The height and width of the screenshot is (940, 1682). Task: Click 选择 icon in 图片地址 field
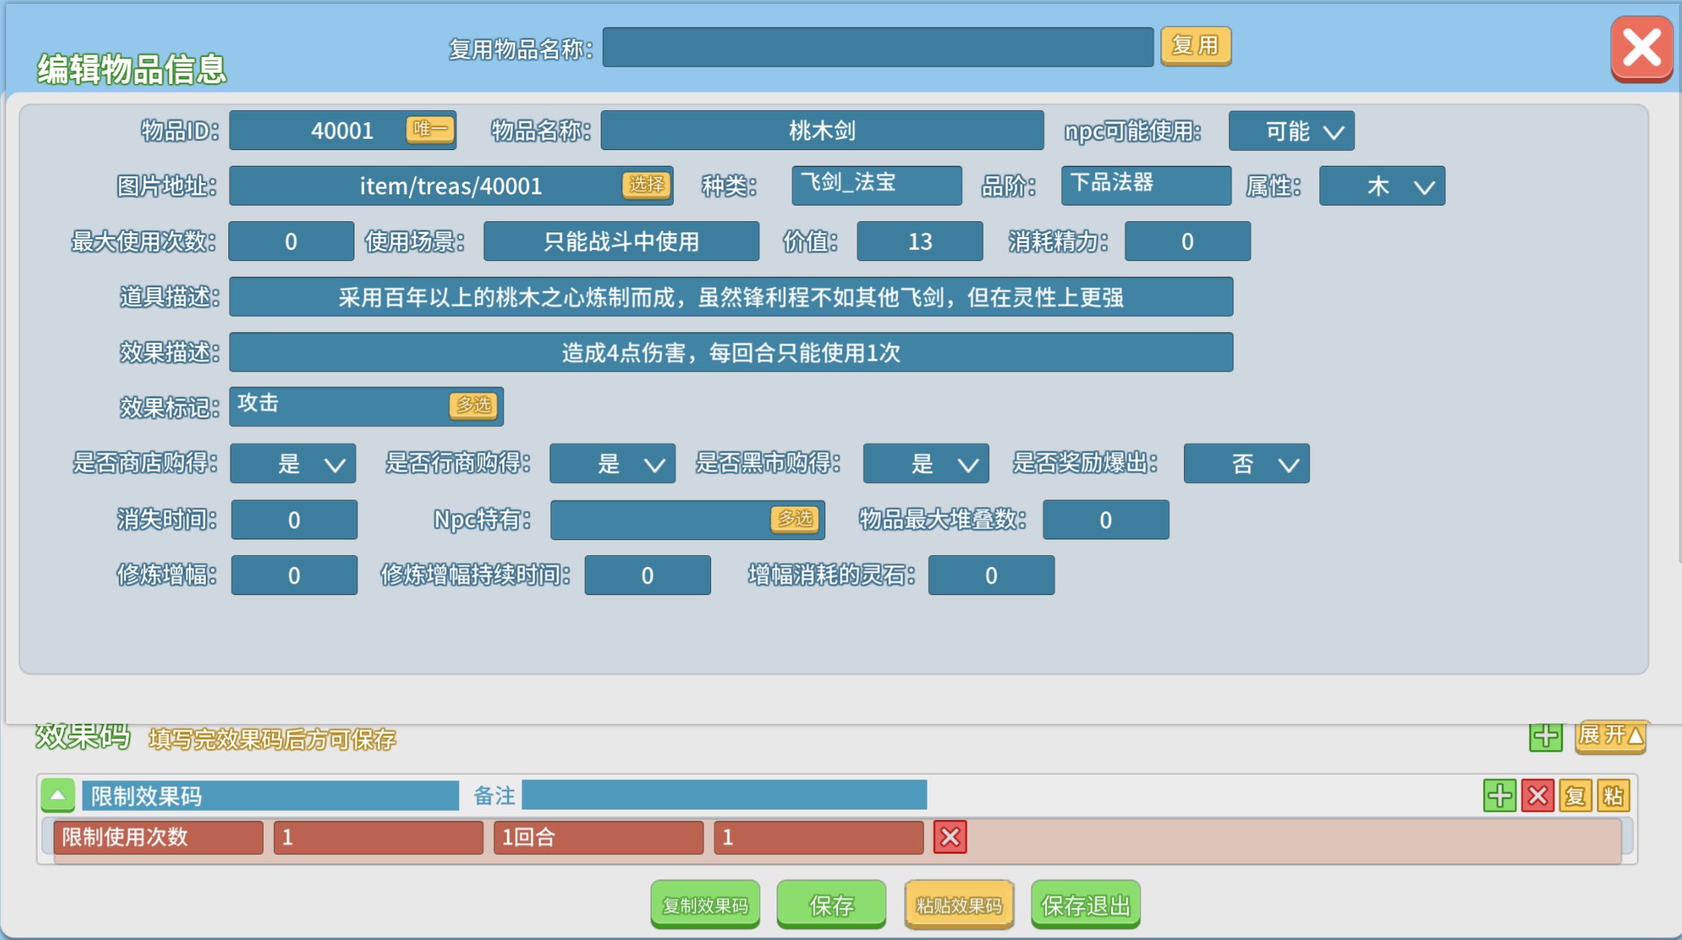646,185
